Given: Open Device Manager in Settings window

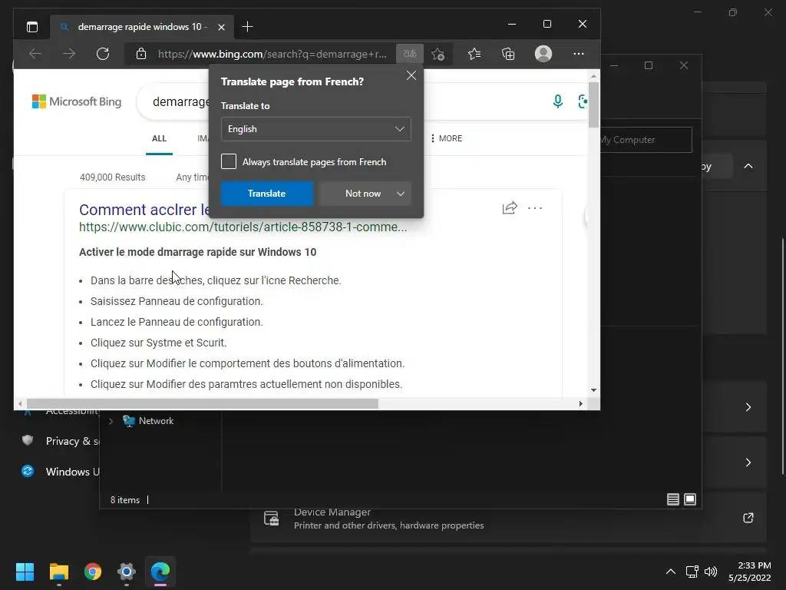Looking at the screenshot, I should 508,519.
